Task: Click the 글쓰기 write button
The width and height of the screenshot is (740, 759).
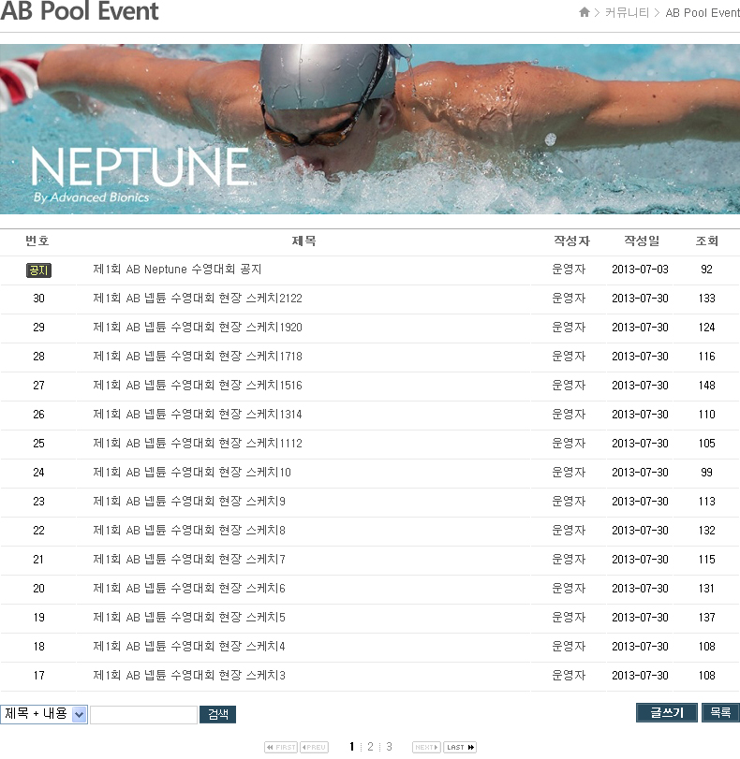Action: point(667,712)
